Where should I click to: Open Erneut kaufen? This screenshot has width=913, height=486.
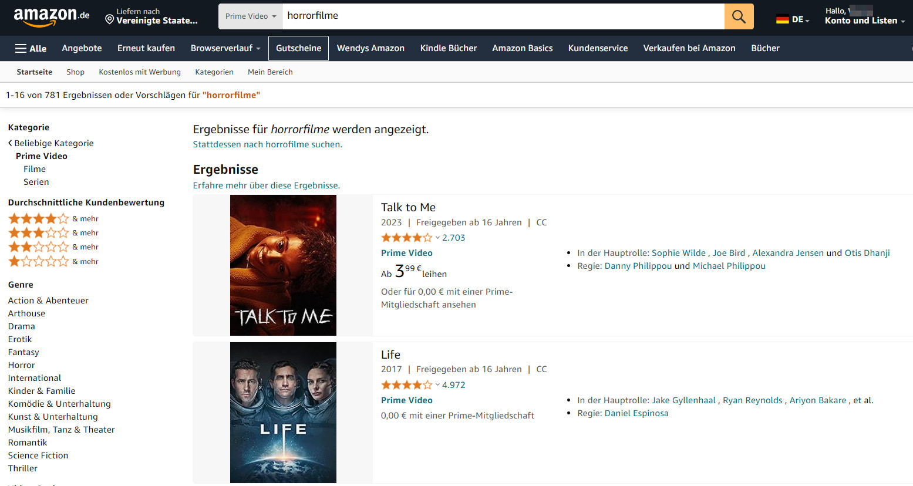146,48
